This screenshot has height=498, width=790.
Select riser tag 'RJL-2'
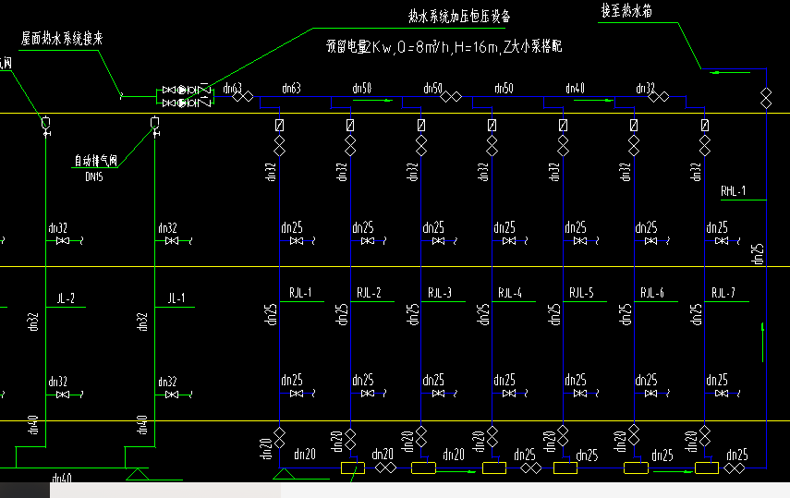[369, 293]
